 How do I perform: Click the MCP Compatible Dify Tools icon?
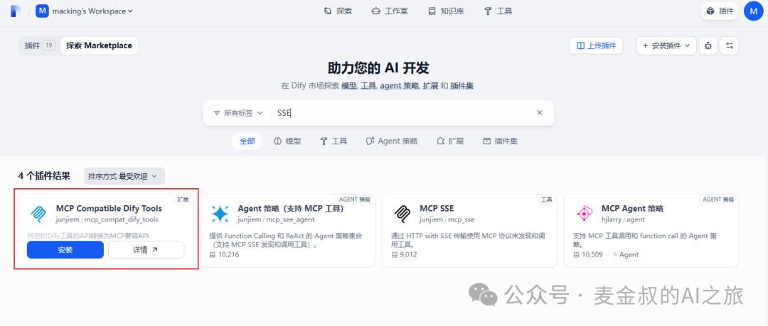tap(38, 214)
